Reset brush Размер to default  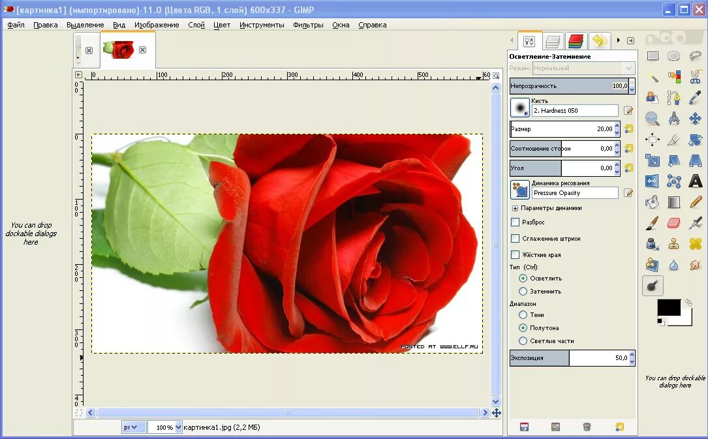628,129
